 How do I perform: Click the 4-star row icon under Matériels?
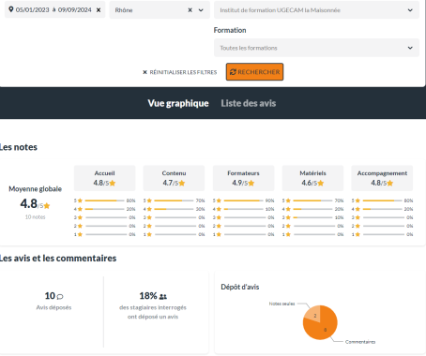[x=288, y=209]
